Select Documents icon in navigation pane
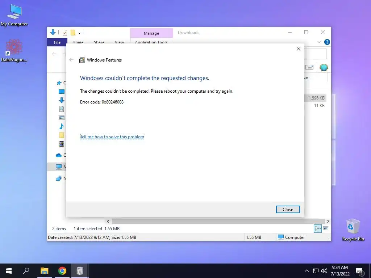 (62, 109)
